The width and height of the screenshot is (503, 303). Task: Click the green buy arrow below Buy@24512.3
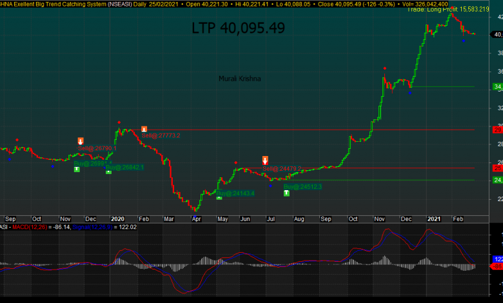pos(286,193)
